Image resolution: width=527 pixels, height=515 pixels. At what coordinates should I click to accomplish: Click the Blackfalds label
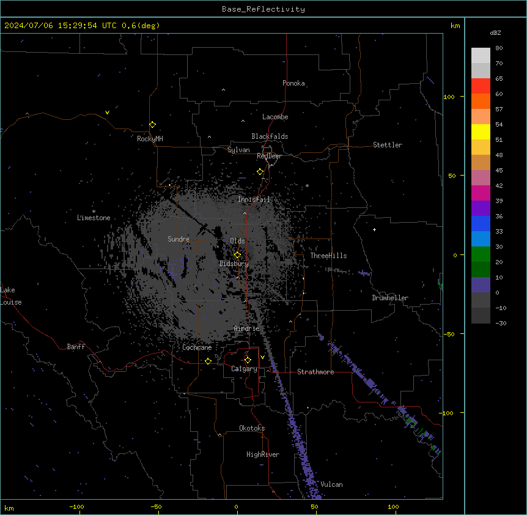click(270, 136)
